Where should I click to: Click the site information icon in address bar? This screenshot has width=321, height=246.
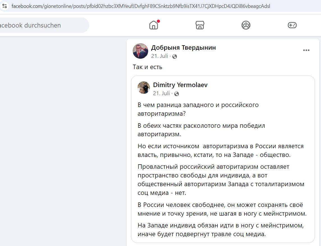coord(4,6)
